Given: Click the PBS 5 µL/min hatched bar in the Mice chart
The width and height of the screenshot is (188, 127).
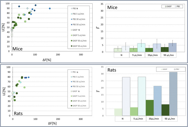Looking at the screenshot, I should pos(141,48).
